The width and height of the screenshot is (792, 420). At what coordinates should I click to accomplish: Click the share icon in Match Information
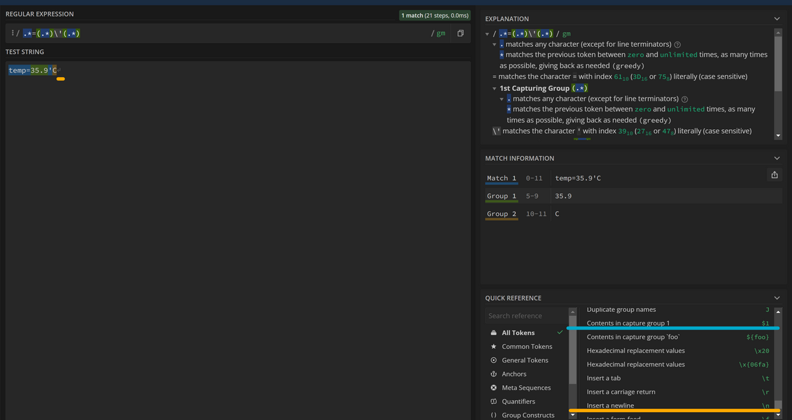775,175
